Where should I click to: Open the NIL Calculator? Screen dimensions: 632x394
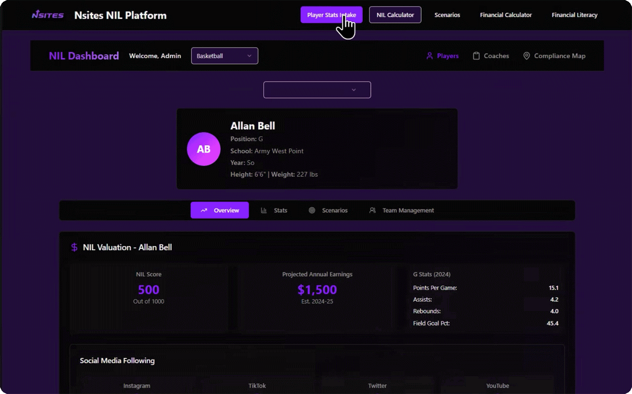pyautogui.click(x=395, y=15)
